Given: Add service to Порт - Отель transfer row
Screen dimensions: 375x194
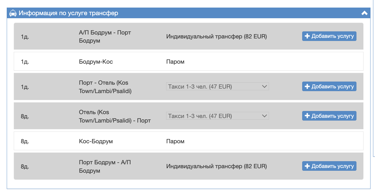Looking at the screenshot, I should (329, 86).
